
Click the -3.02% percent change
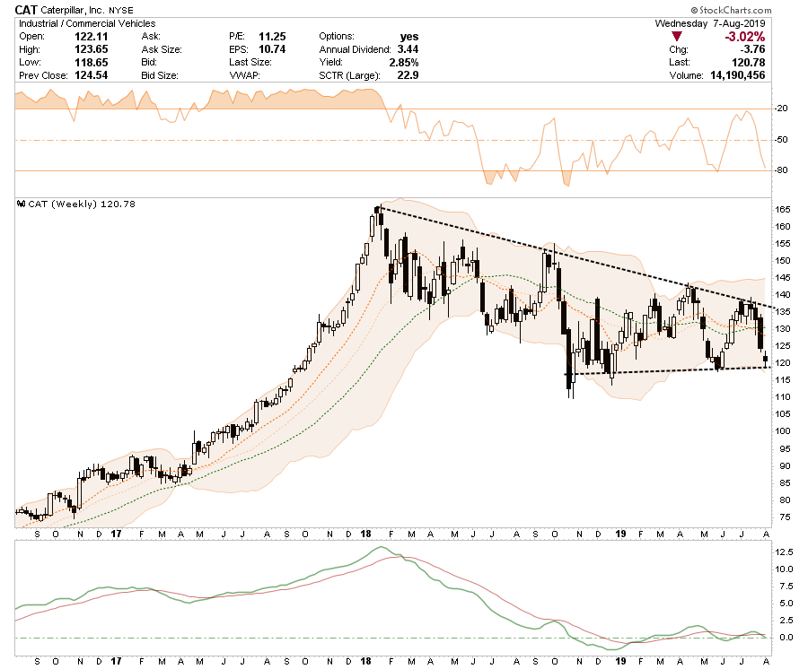[x=744, y=37]
